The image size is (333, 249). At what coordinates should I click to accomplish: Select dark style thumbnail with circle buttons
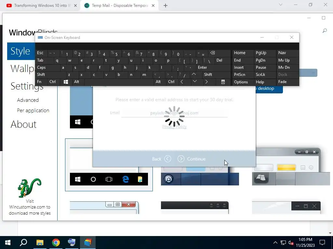point(195,208)
